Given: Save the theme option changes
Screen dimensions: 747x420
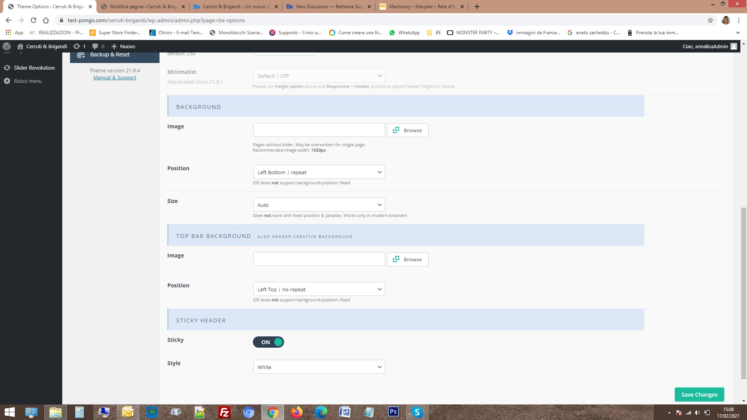Looking at the screenshot, I should [x=699, y=394].
